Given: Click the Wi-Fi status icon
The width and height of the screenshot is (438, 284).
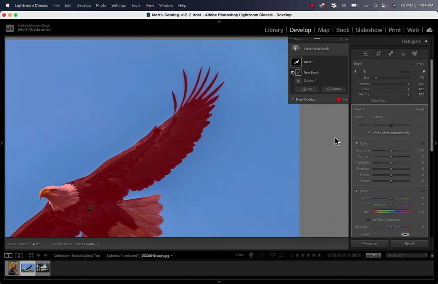Looking at the screenshot, I should pos(366,5).
